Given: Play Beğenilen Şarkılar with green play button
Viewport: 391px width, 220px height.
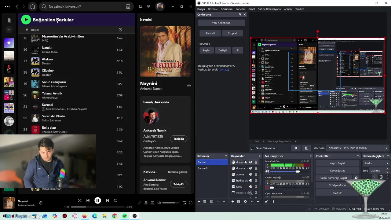Looking at the screenshot, I should coord(26,20).
